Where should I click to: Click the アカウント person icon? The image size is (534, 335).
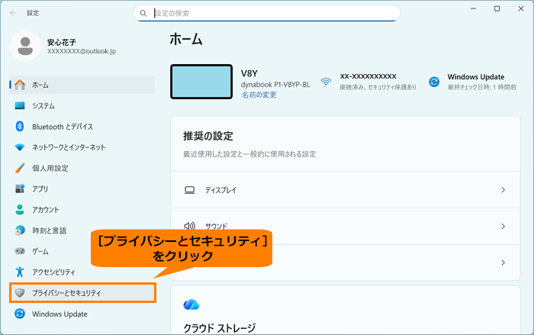(x=20, y=210)
